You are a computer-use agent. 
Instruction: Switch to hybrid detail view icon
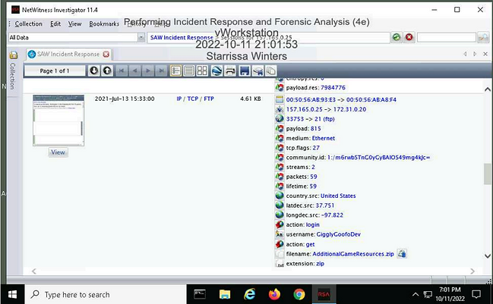[x=175, y=71]
